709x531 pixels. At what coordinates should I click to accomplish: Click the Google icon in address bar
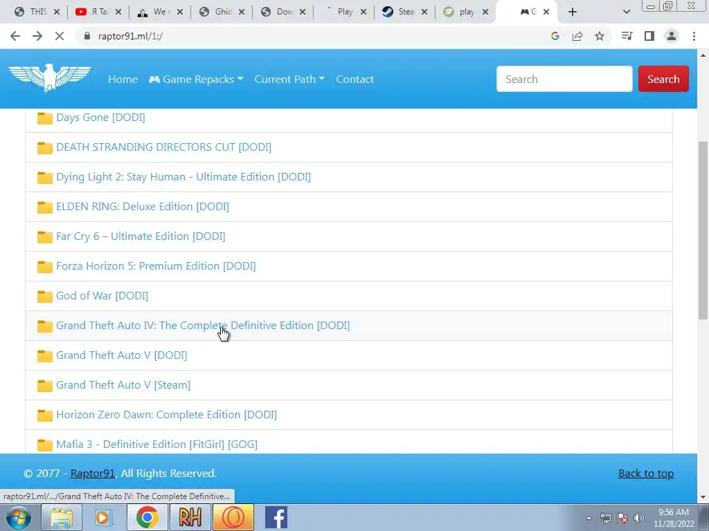click(555, 36)
